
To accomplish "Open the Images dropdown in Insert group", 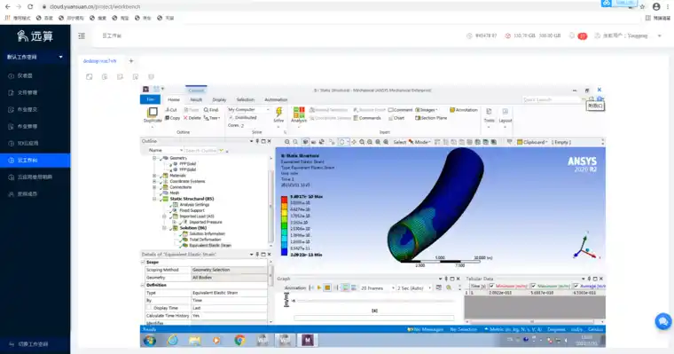I will [427, 110].
